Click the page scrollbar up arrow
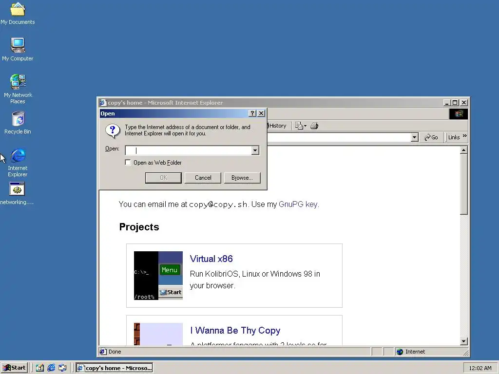 pos(464,150)
